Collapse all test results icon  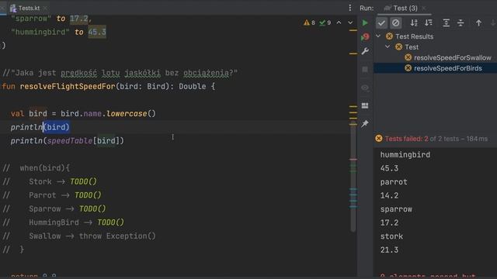pos(461,22)
